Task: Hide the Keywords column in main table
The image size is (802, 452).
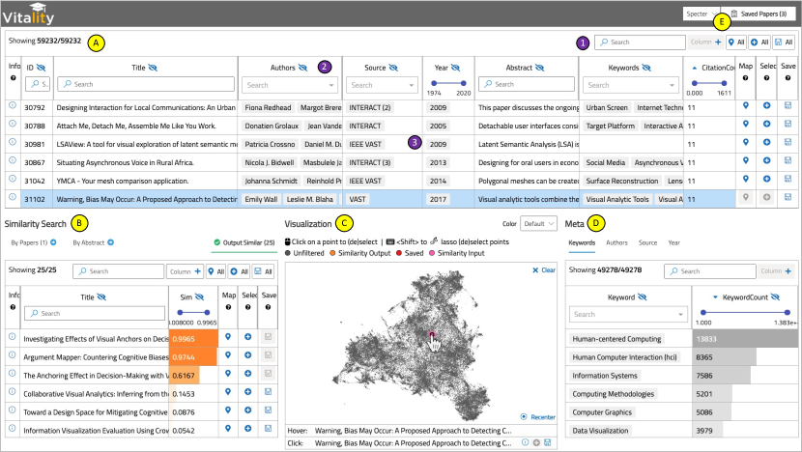Action: coord(646,68)
